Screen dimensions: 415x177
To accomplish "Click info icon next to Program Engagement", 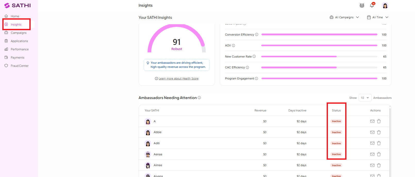I will click(x=256, y=78).
